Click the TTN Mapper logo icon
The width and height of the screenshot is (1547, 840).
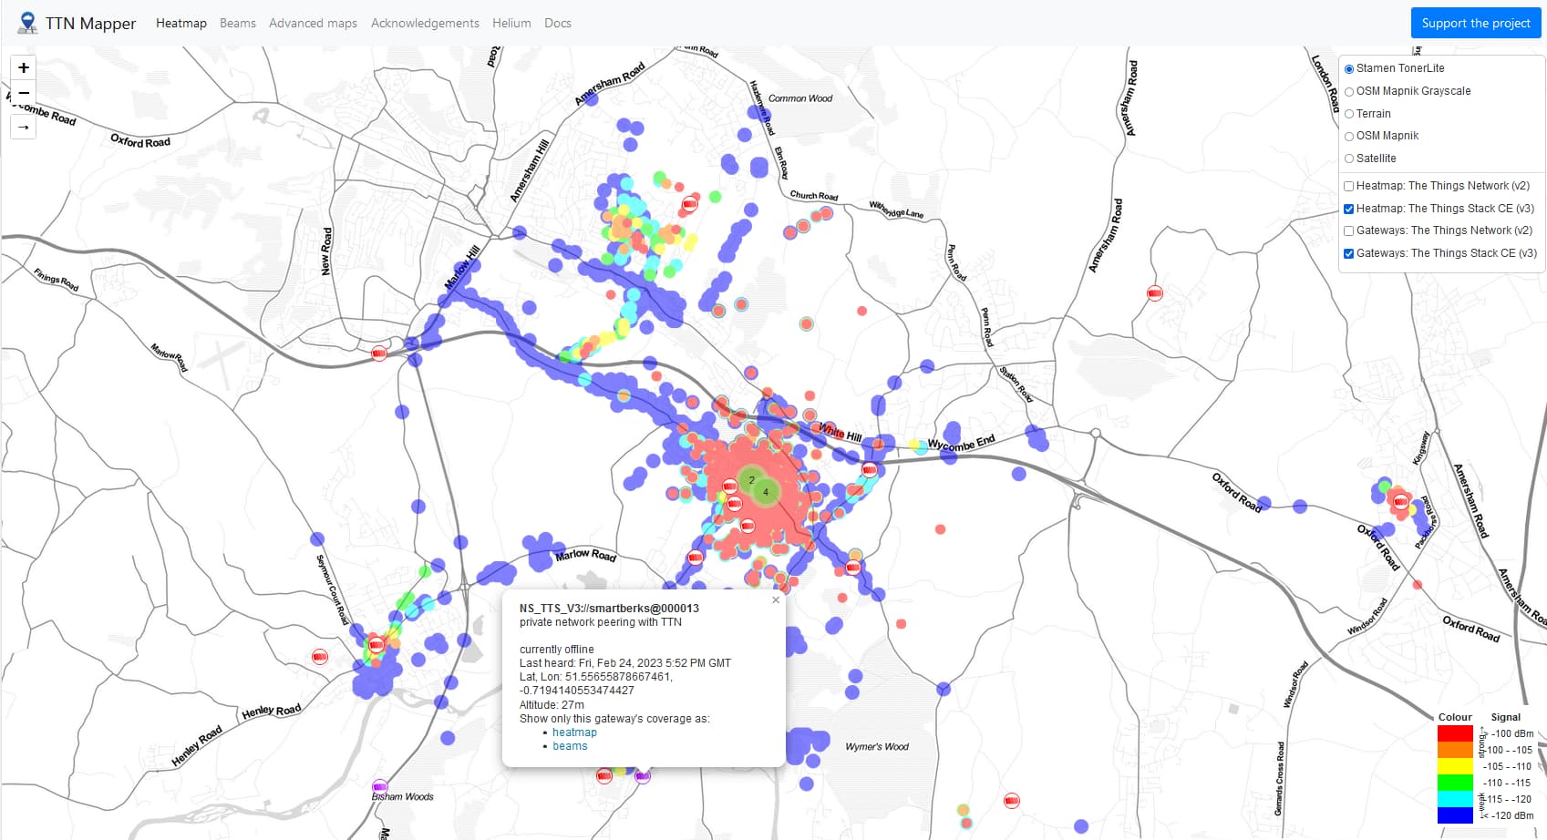(x=28, y=23)
